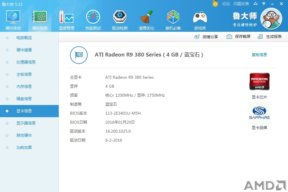The width and height of the screenshot is (288, 192).
Task: Select 硬盘信息 in sidebar
Action: tap(30, 99)
